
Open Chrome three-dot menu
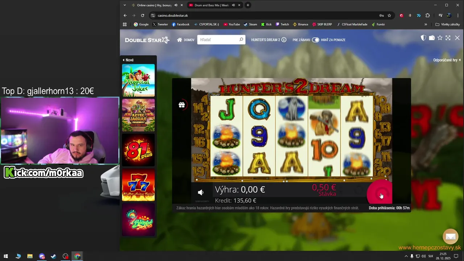(458, 16)
